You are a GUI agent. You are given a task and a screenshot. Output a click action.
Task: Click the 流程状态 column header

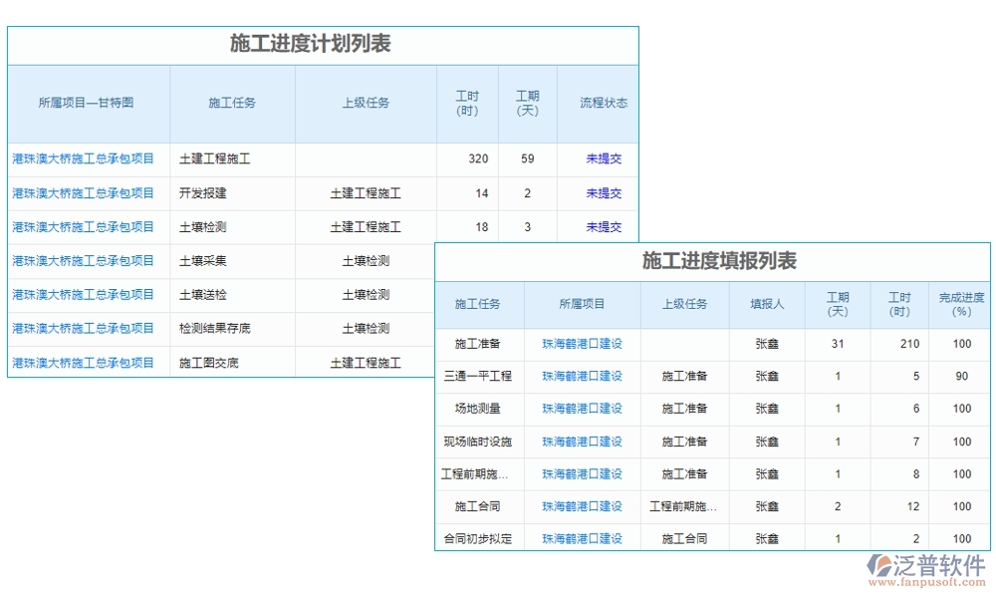(x=601, y=103)
